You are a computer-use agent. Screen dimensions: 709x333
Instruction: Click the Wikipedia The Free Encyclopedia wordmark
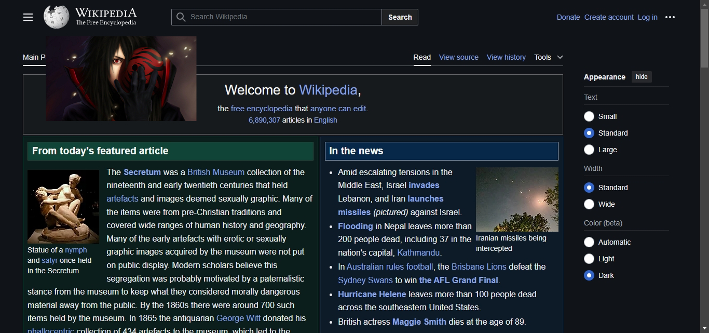pyautogui.click(x=106, y=17)
